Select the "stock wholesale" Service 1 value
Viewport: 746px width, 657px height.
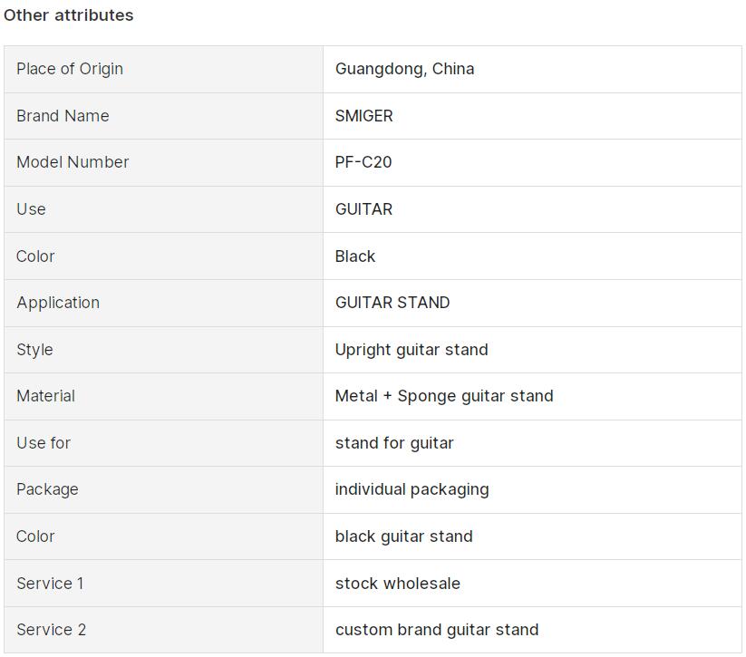[x=397, y=584]
